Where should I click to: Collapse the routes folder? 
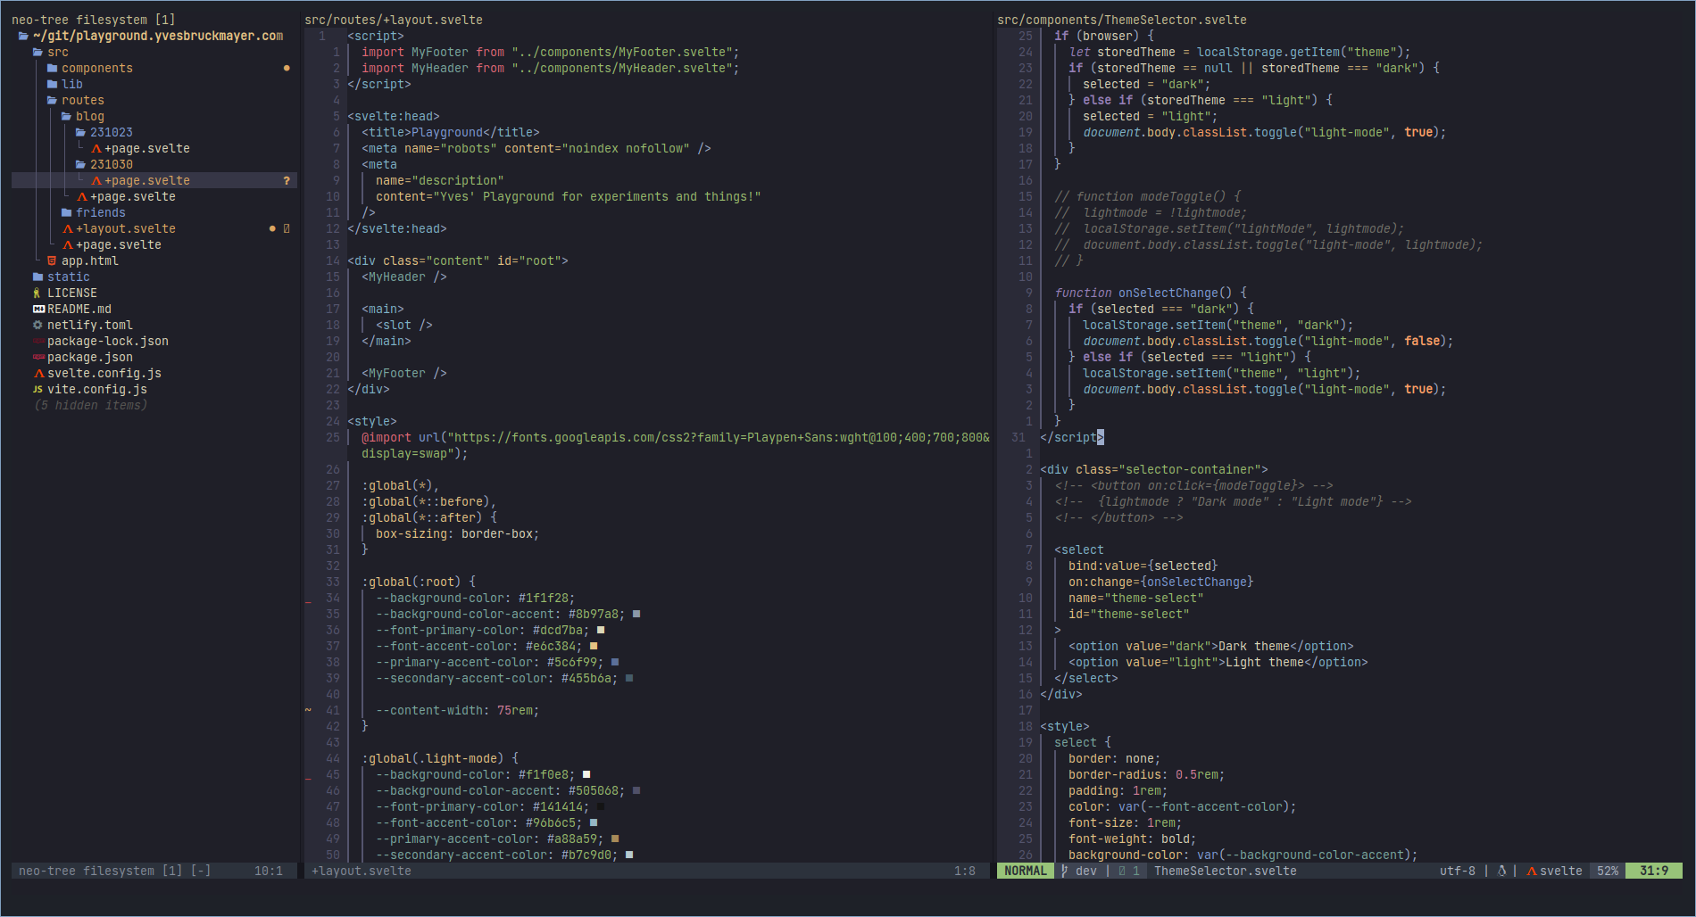click(52, 101)
